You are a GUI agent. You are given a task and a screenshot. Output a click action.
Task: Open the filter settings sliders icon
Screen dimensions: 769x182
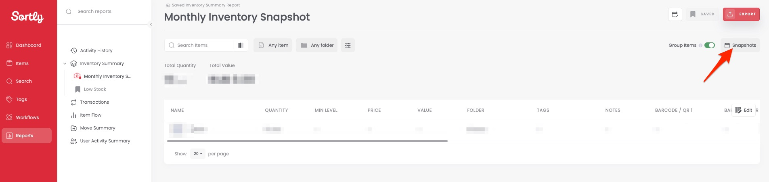(x=348, y=45)
